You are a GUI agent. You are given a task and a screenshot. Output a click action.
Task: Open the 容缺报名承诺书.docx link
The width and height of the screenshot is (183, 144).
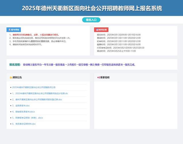point(24,112)
